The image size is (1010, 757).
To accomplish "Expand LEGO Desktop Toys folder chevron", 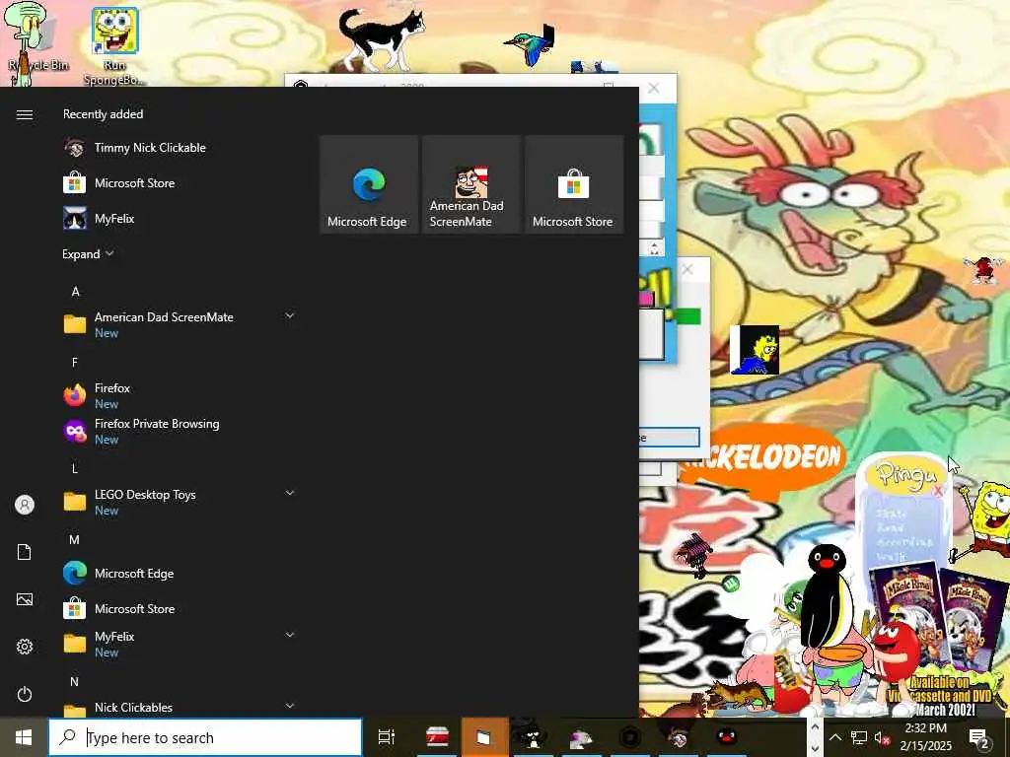I will click(x=290, y=493).
